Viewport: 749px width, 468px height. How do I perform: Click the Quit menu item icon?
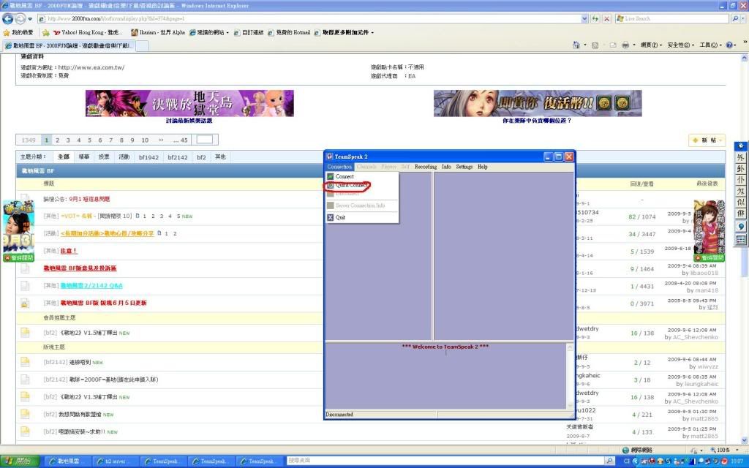point(331,217)
